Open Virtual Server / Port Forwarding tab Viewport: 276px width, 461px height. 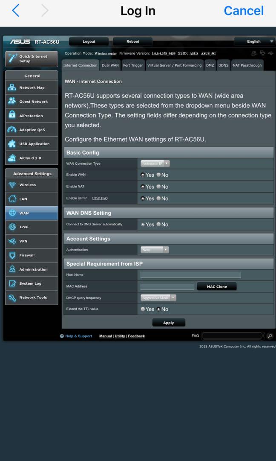pos(175,65)
